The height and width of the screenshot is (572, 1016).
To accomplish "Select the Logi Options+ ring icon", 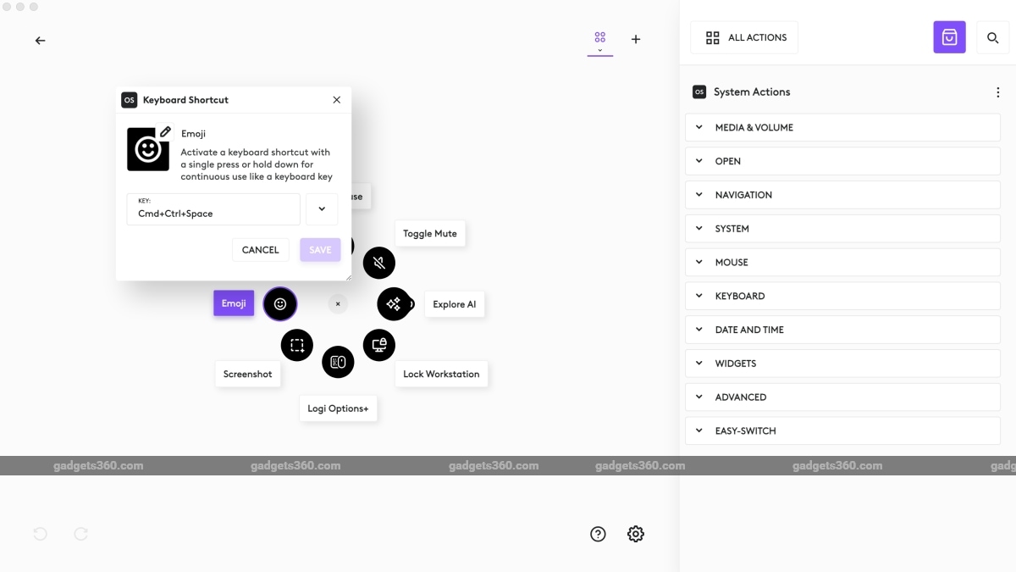I will (x=338, y=362).
